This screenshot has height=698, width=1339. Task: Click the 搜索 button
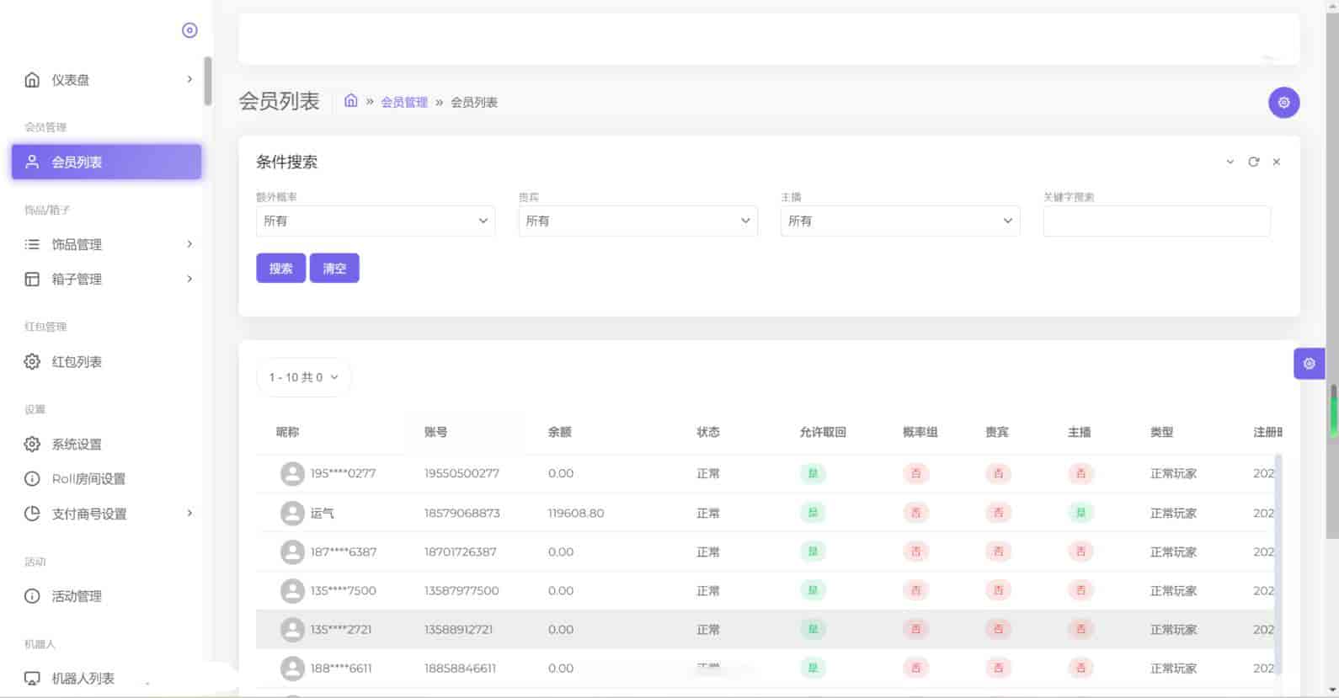280,268
